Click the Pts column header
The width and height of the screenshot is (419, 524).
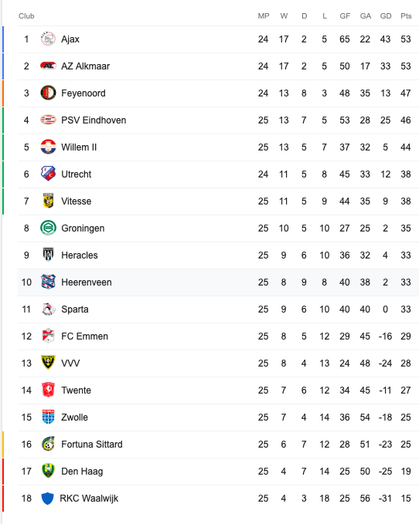click(x=406, y=16)
